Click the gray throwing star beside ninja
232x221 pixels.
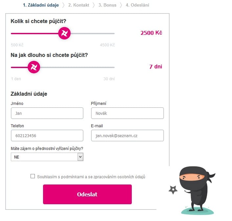click(x=173, y=190)
